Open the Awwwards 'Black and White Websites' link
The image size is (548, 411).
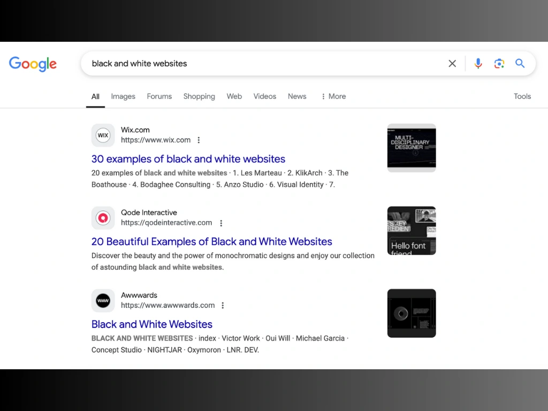152,324
